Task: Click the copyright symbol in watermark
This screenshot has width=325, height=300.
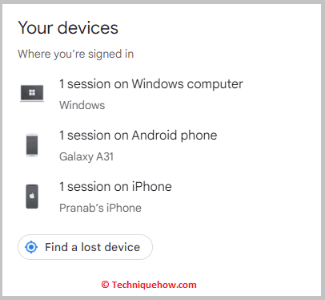Action: click(105, 285)
